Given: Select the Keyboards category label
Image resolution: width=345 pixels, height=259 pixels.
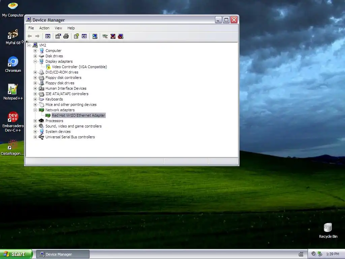Looking at the screenshot, I should [54, 99].
